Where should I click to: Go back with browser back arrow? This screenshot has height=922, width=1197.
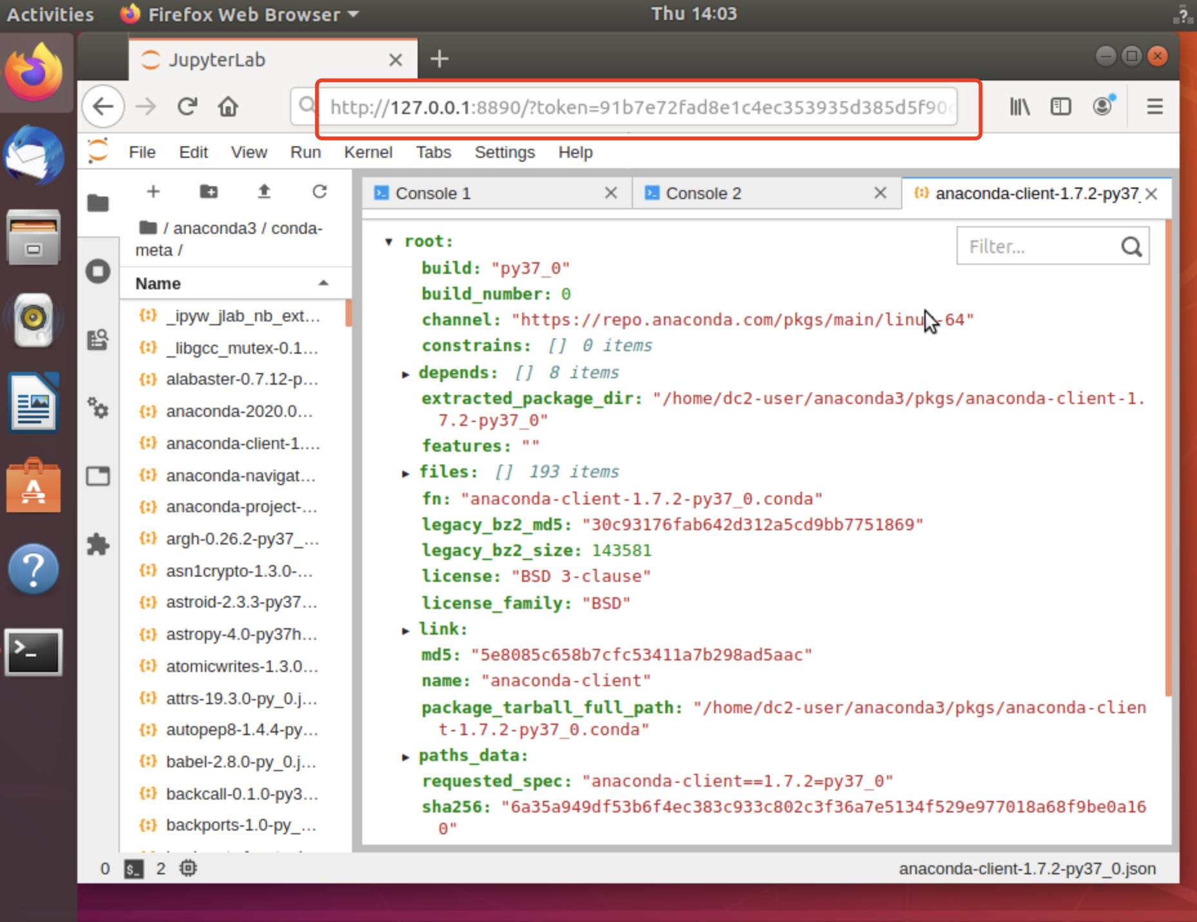click(103, 106)
